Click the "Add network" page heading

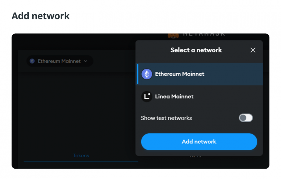pos(40,16)
